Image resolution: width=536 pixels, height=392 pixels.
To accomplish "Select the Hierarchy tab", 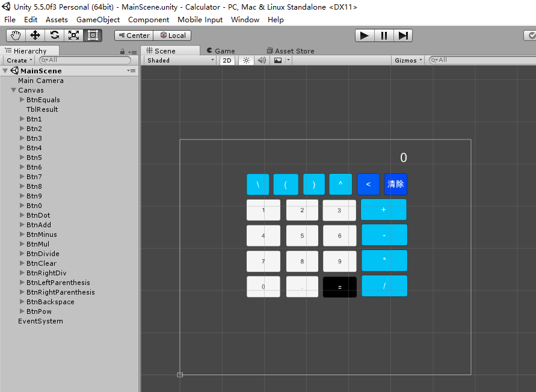I will (29, 51).
